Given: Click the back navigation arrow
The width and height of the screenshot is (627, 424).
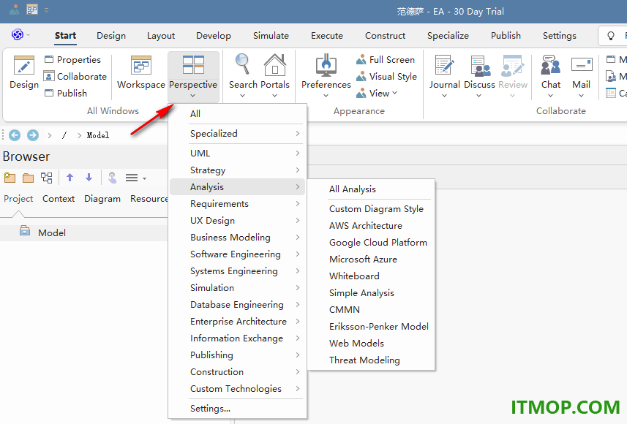Looking at the screenshot, I should coord(15,135).
